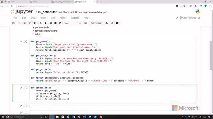Open the browser more options ellipsis

[x=210, y=6]
